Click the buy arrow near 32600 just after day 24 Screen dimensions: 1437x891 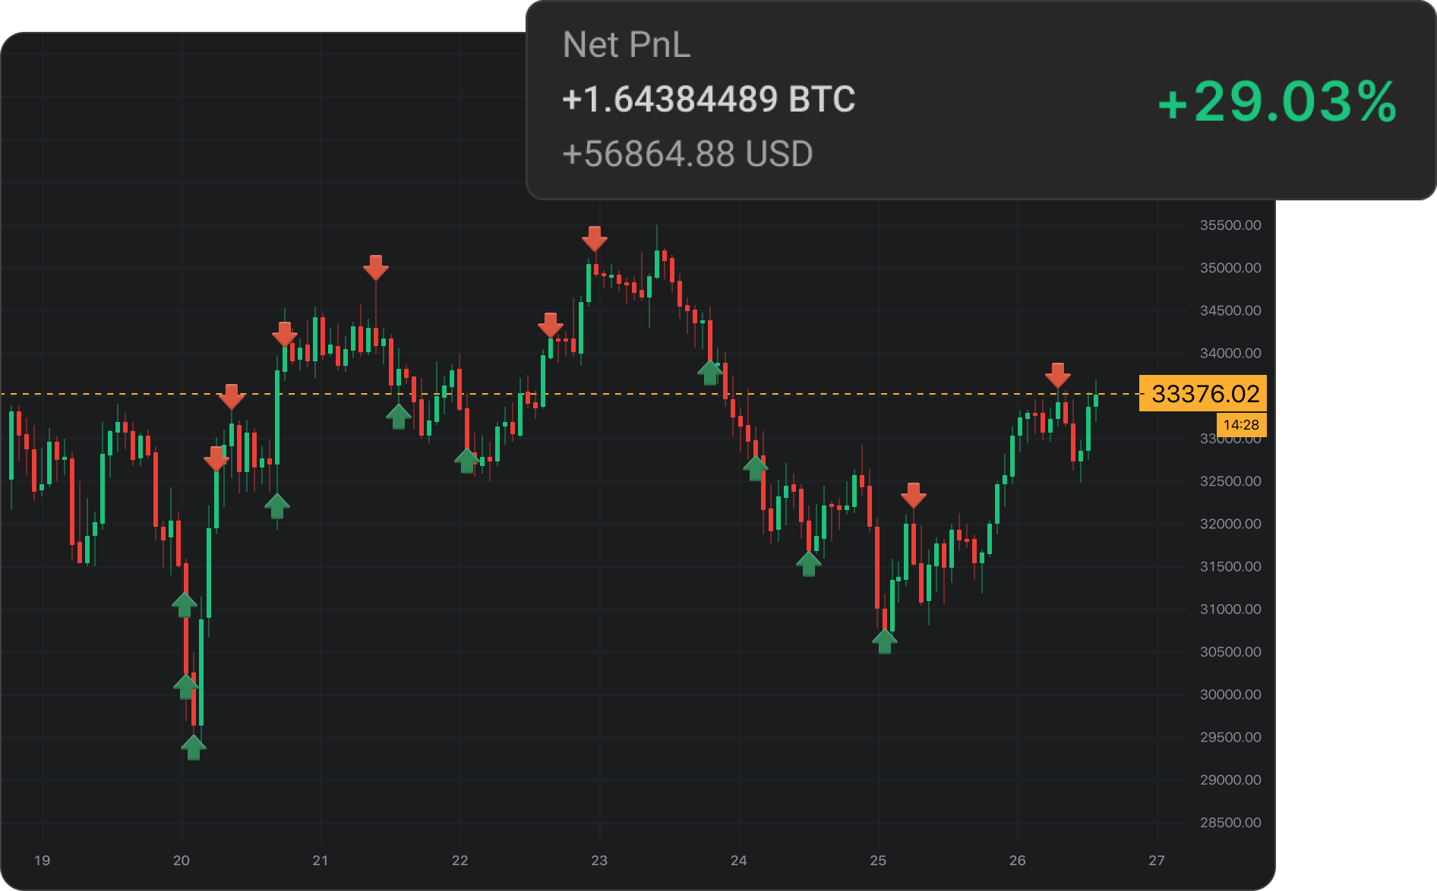pos(756,468)
